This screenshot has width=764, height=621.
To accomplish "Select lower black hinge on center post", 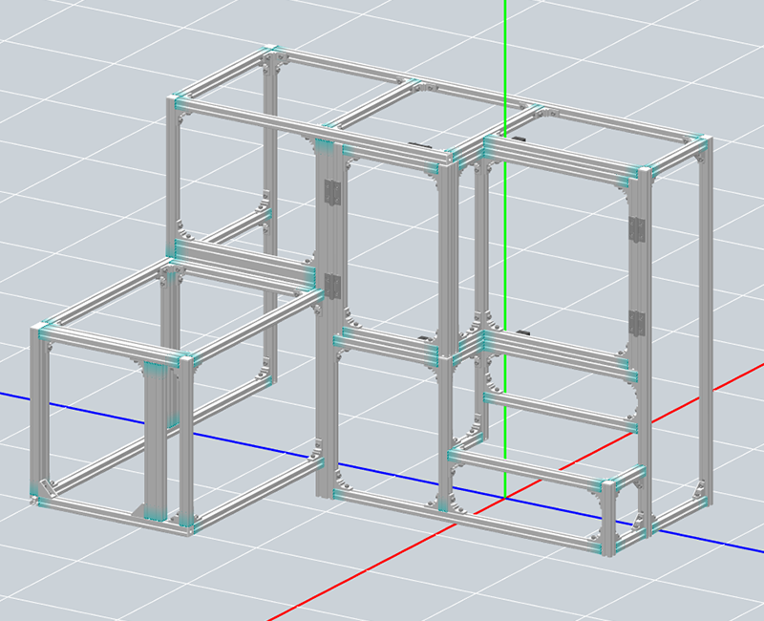I will 331,287.
